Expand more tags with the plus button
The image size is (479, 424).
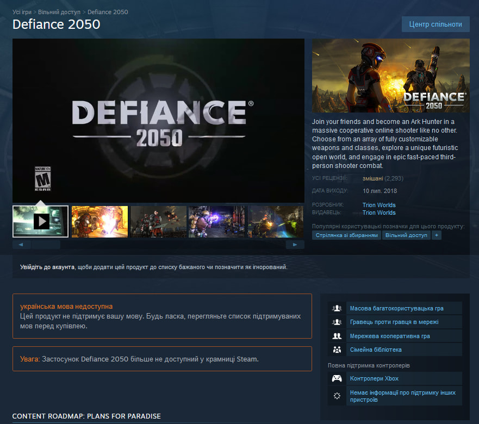tap(437, 235)
